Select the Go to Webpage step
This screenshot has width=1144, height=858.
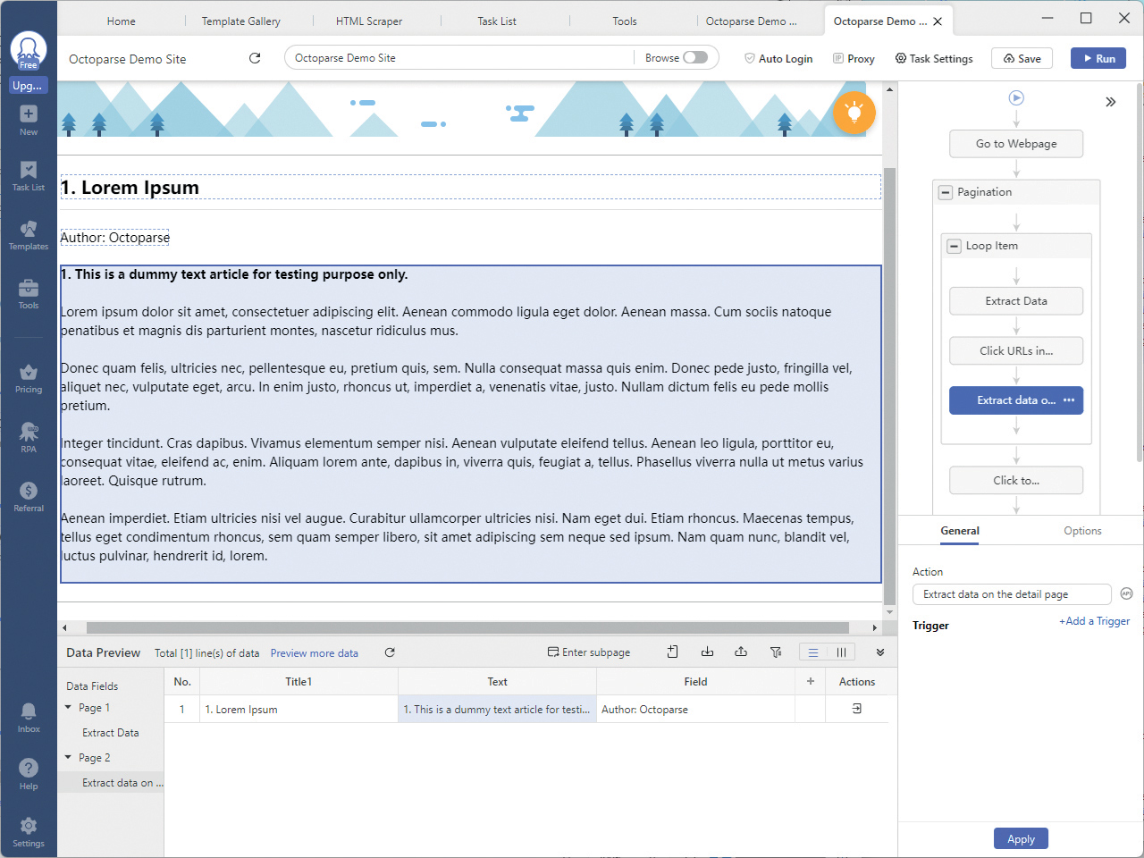(1016, 143)
